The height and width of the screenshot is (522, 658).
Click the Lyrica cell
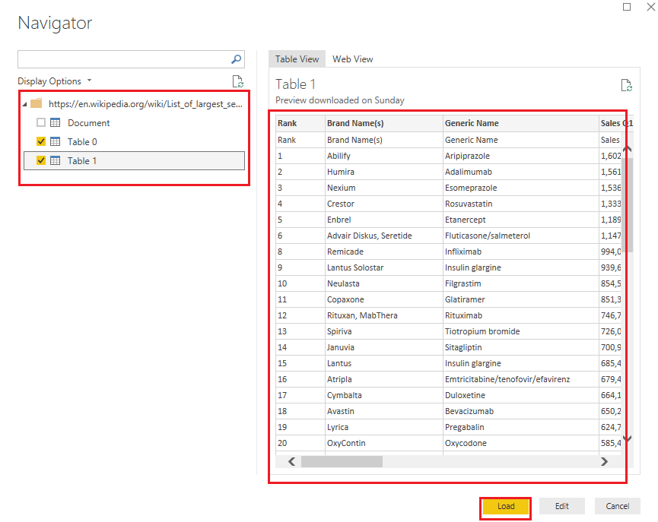[x=384, y=427]
